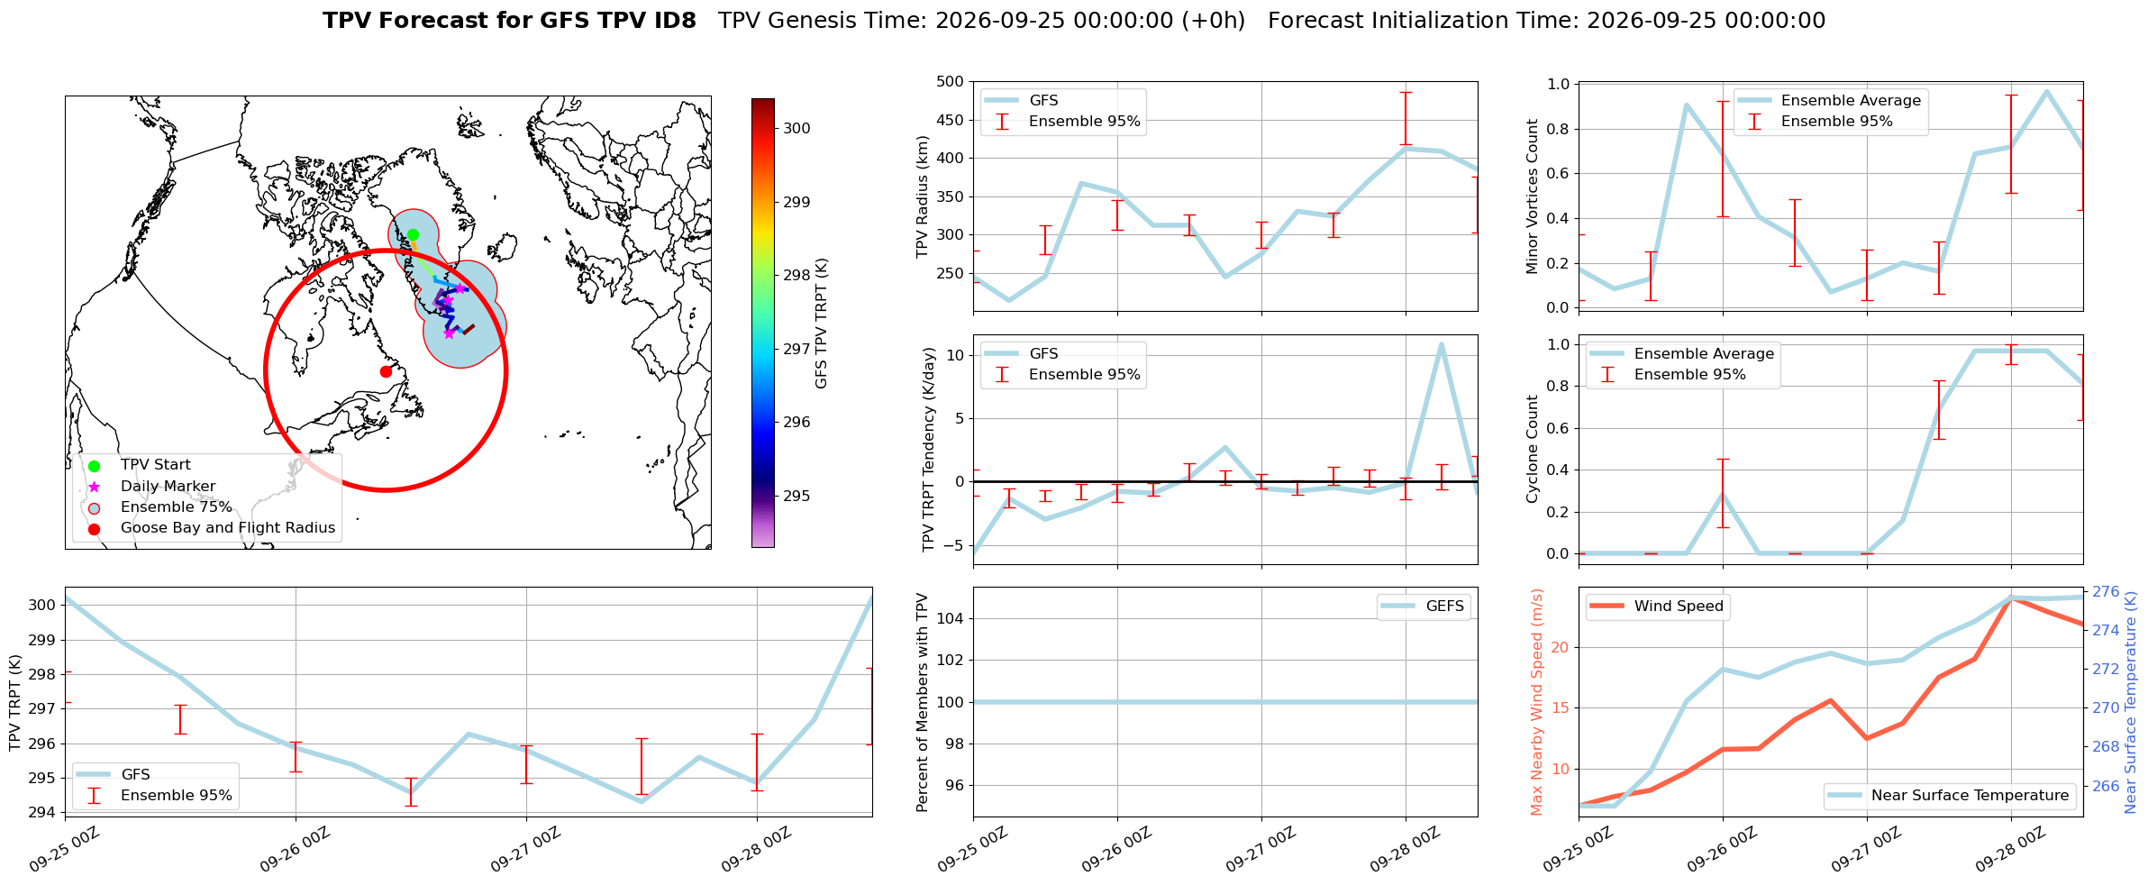Image resolution: width=2148 pixels, height=885 pixels.
Task: Click the '104' tick on the Percent of Members axis
Action: [950, 618]
